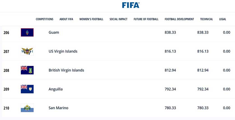Open the San Marino team link
The image size is (235, 120).
point(58,108)
